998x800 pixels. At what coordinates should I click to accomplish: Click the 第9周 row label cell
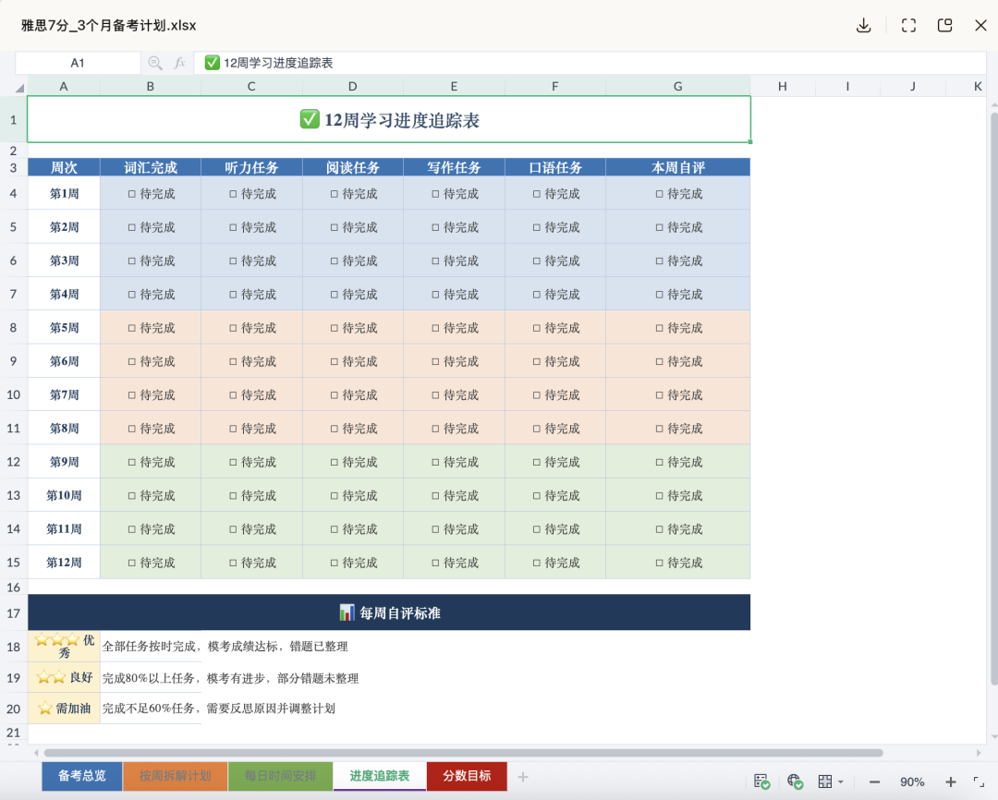(x=64, y=462)
